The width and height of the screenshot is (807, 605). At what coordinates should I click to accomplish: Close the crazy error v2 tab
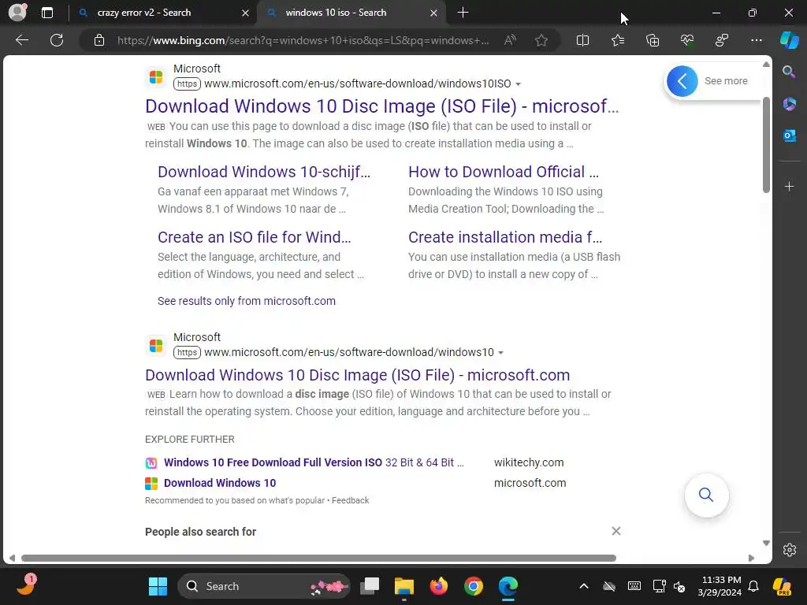click(x=246, y=13)
